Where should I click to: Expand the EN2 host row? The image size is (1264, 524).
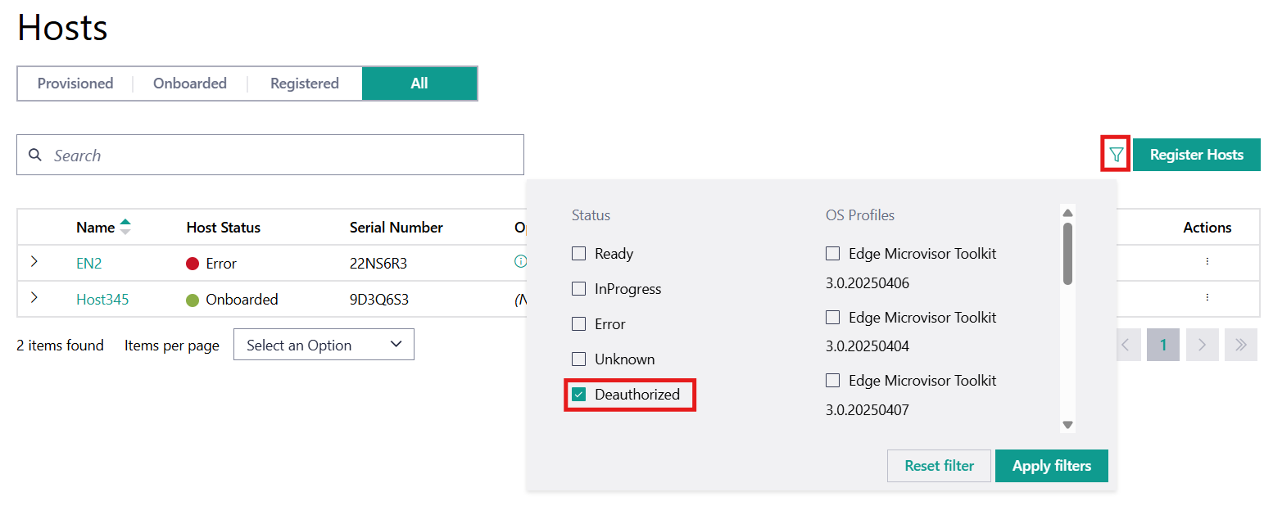(x=34, y=262)
